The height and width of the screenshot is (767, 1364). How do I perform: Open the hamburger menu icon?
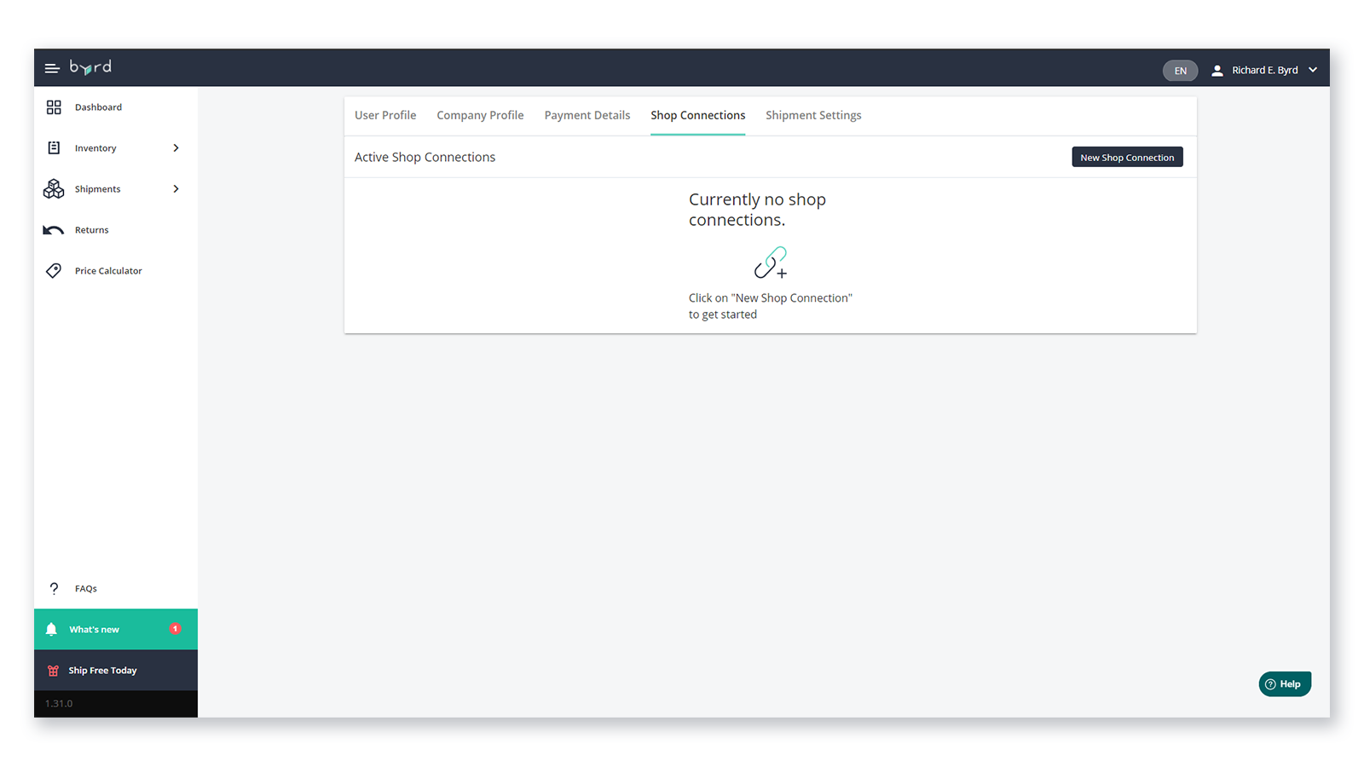pyautogui.click(x=52, y=68)
